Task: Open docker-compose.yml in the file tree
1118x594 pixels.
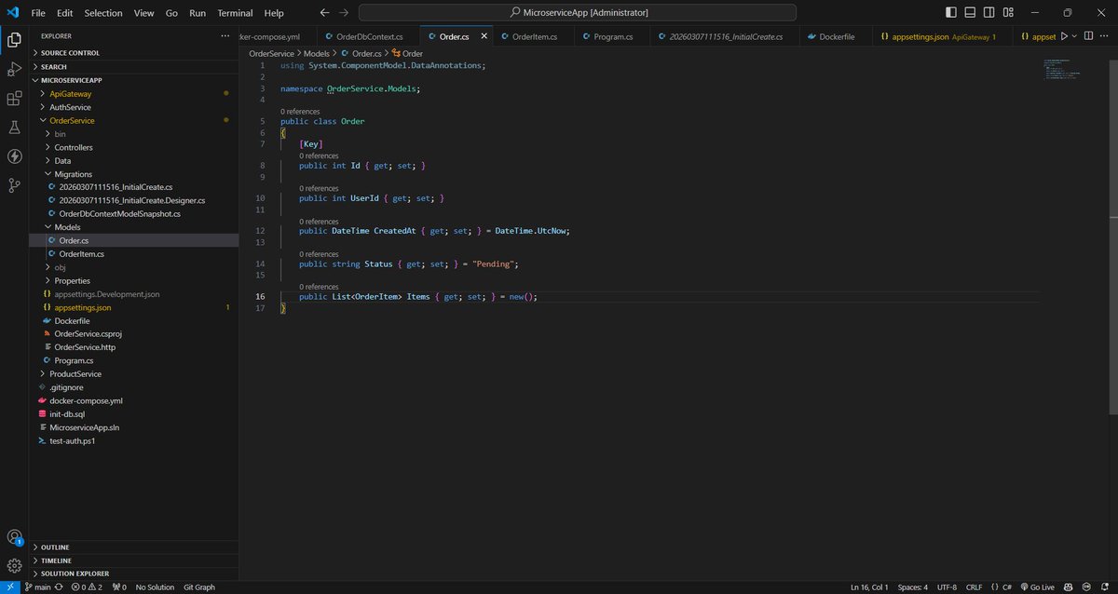Action: [133, 400]
